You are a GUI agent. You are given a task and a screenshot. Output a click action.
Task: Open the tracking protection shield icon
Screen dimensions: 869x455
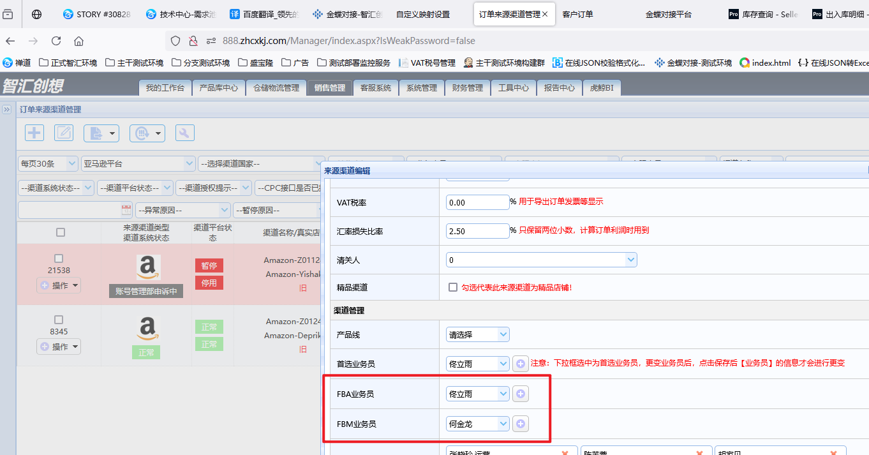175,41
